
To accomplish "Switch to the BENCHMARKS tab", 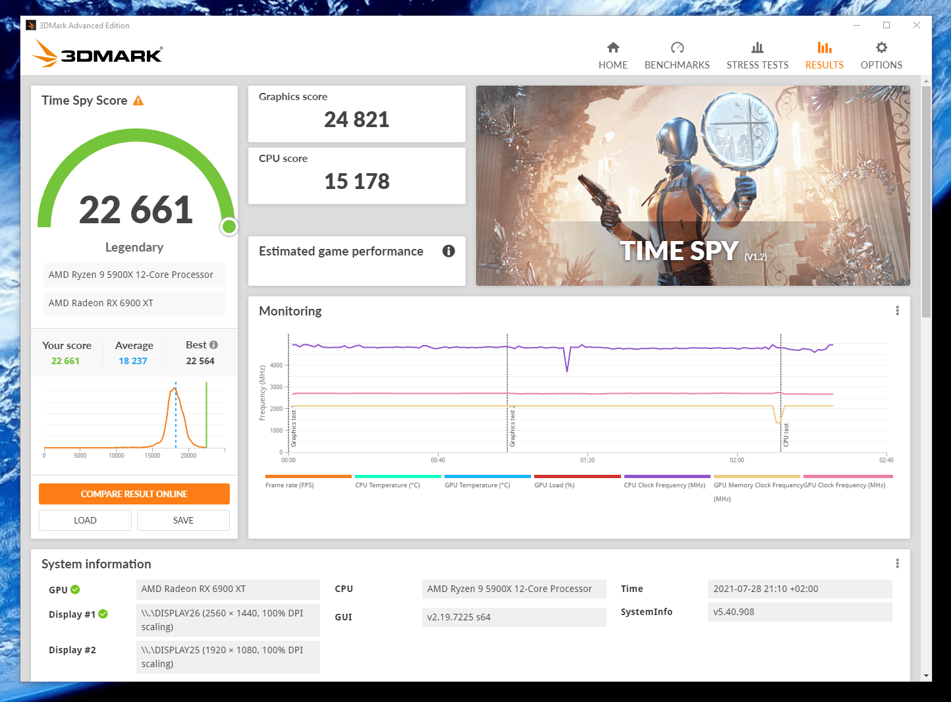I will tap(677, 55).
